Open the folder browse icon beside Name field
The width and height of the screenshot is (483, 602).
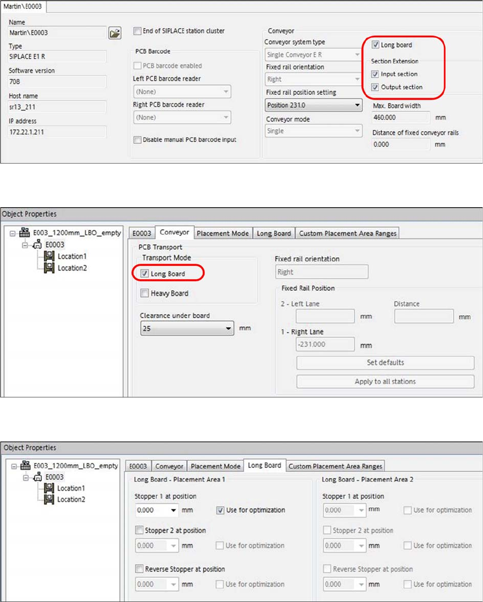[x=115, y=33]
